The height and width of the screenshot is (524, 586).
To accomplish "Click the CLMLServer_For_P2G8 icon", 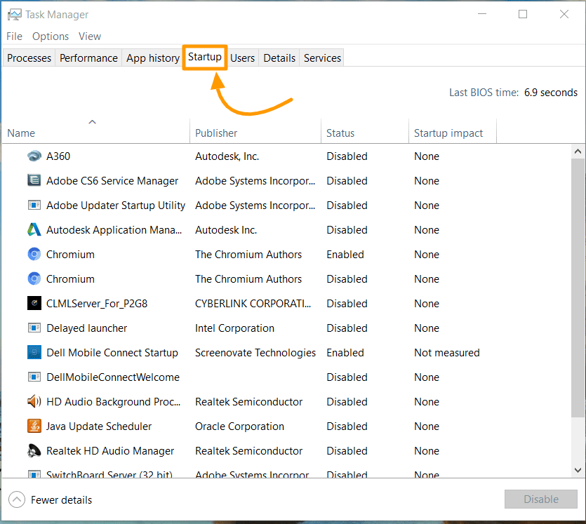I will tap(34, 303).
